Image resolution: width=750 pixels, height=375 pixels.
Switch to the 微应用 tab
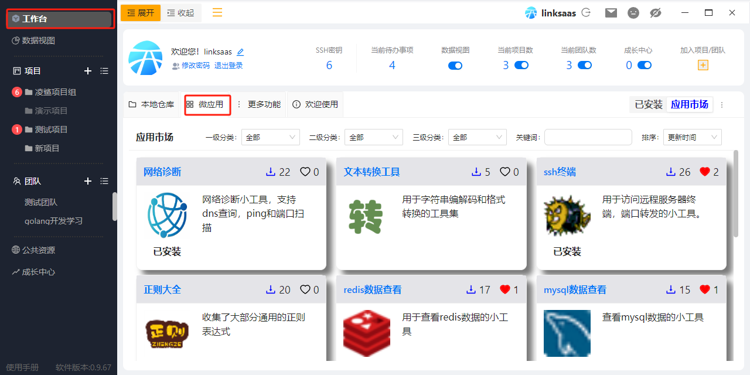206,104
